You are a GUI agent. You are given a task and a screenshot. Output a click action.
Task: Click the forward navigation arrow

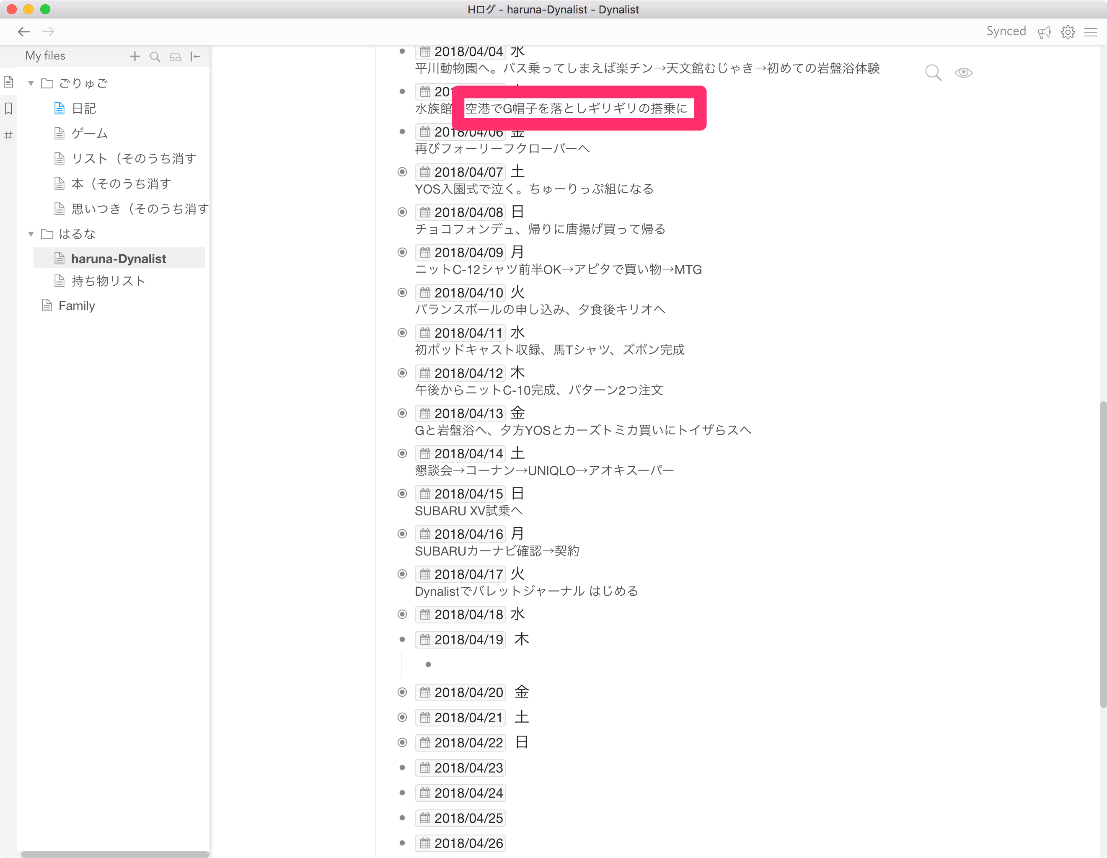point(48,31)
